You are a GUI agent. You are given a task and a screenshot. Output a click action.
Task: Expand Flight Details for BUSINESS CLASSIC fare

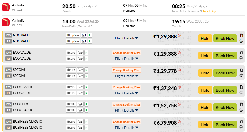127,128
